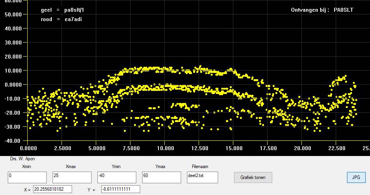Screen dimensions: 370x195
Task: Click the 'Ontvangen bij : PA0SLT' text
Action: [x=322, y=10]
